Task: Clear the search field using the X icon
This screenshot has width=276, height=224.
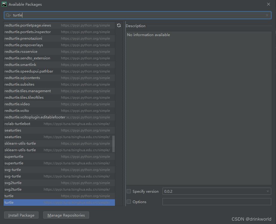Action: pyautogui.click(x=266, y=15)
